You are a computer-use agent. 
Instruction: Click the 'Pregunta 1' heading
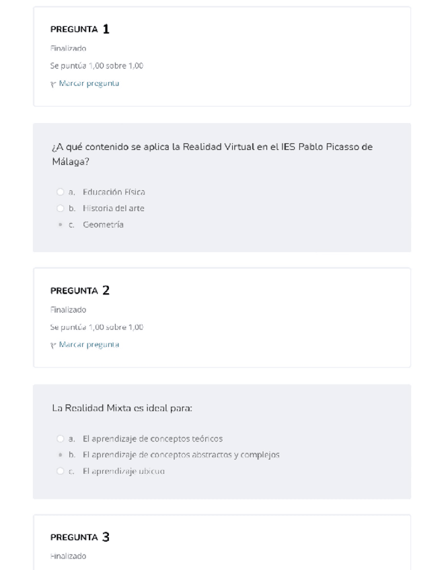pyautogui.click(x=80, y=30)
